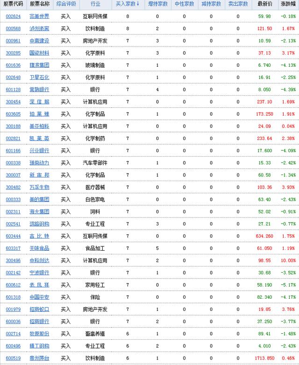Open 海大集团 stock name link

pyautogui.click(x=39, y=212)
